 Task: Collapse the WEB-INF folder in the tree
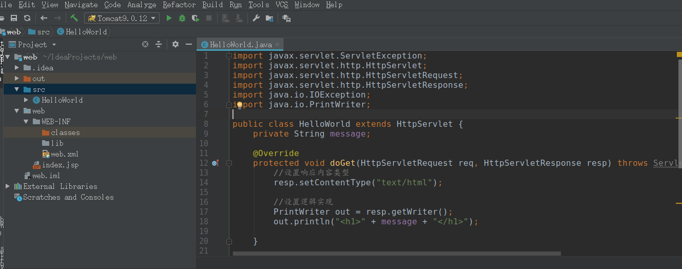(26, 122)
